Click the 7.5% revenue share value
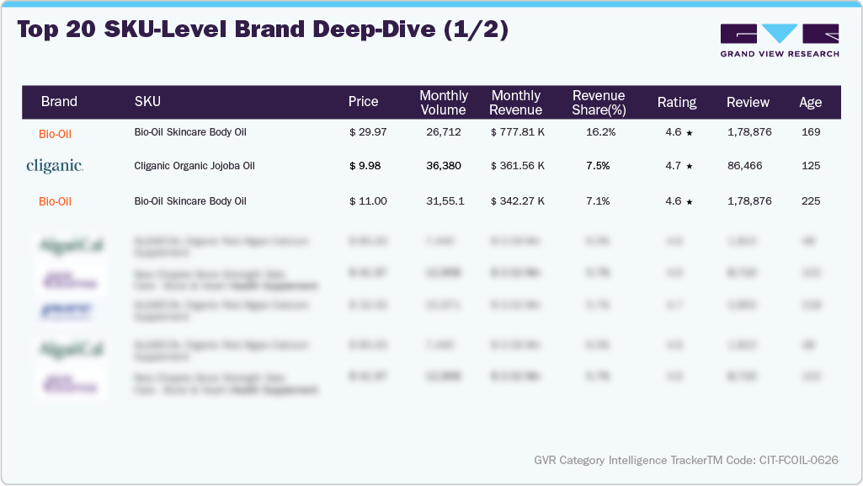 coord(598,166)
